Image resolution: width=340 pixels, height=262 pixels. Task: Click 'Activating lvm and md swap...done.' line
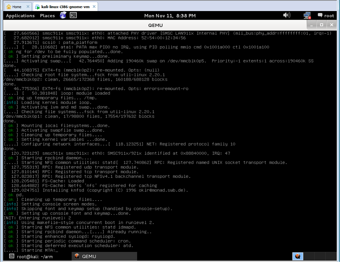pos(57,107)
